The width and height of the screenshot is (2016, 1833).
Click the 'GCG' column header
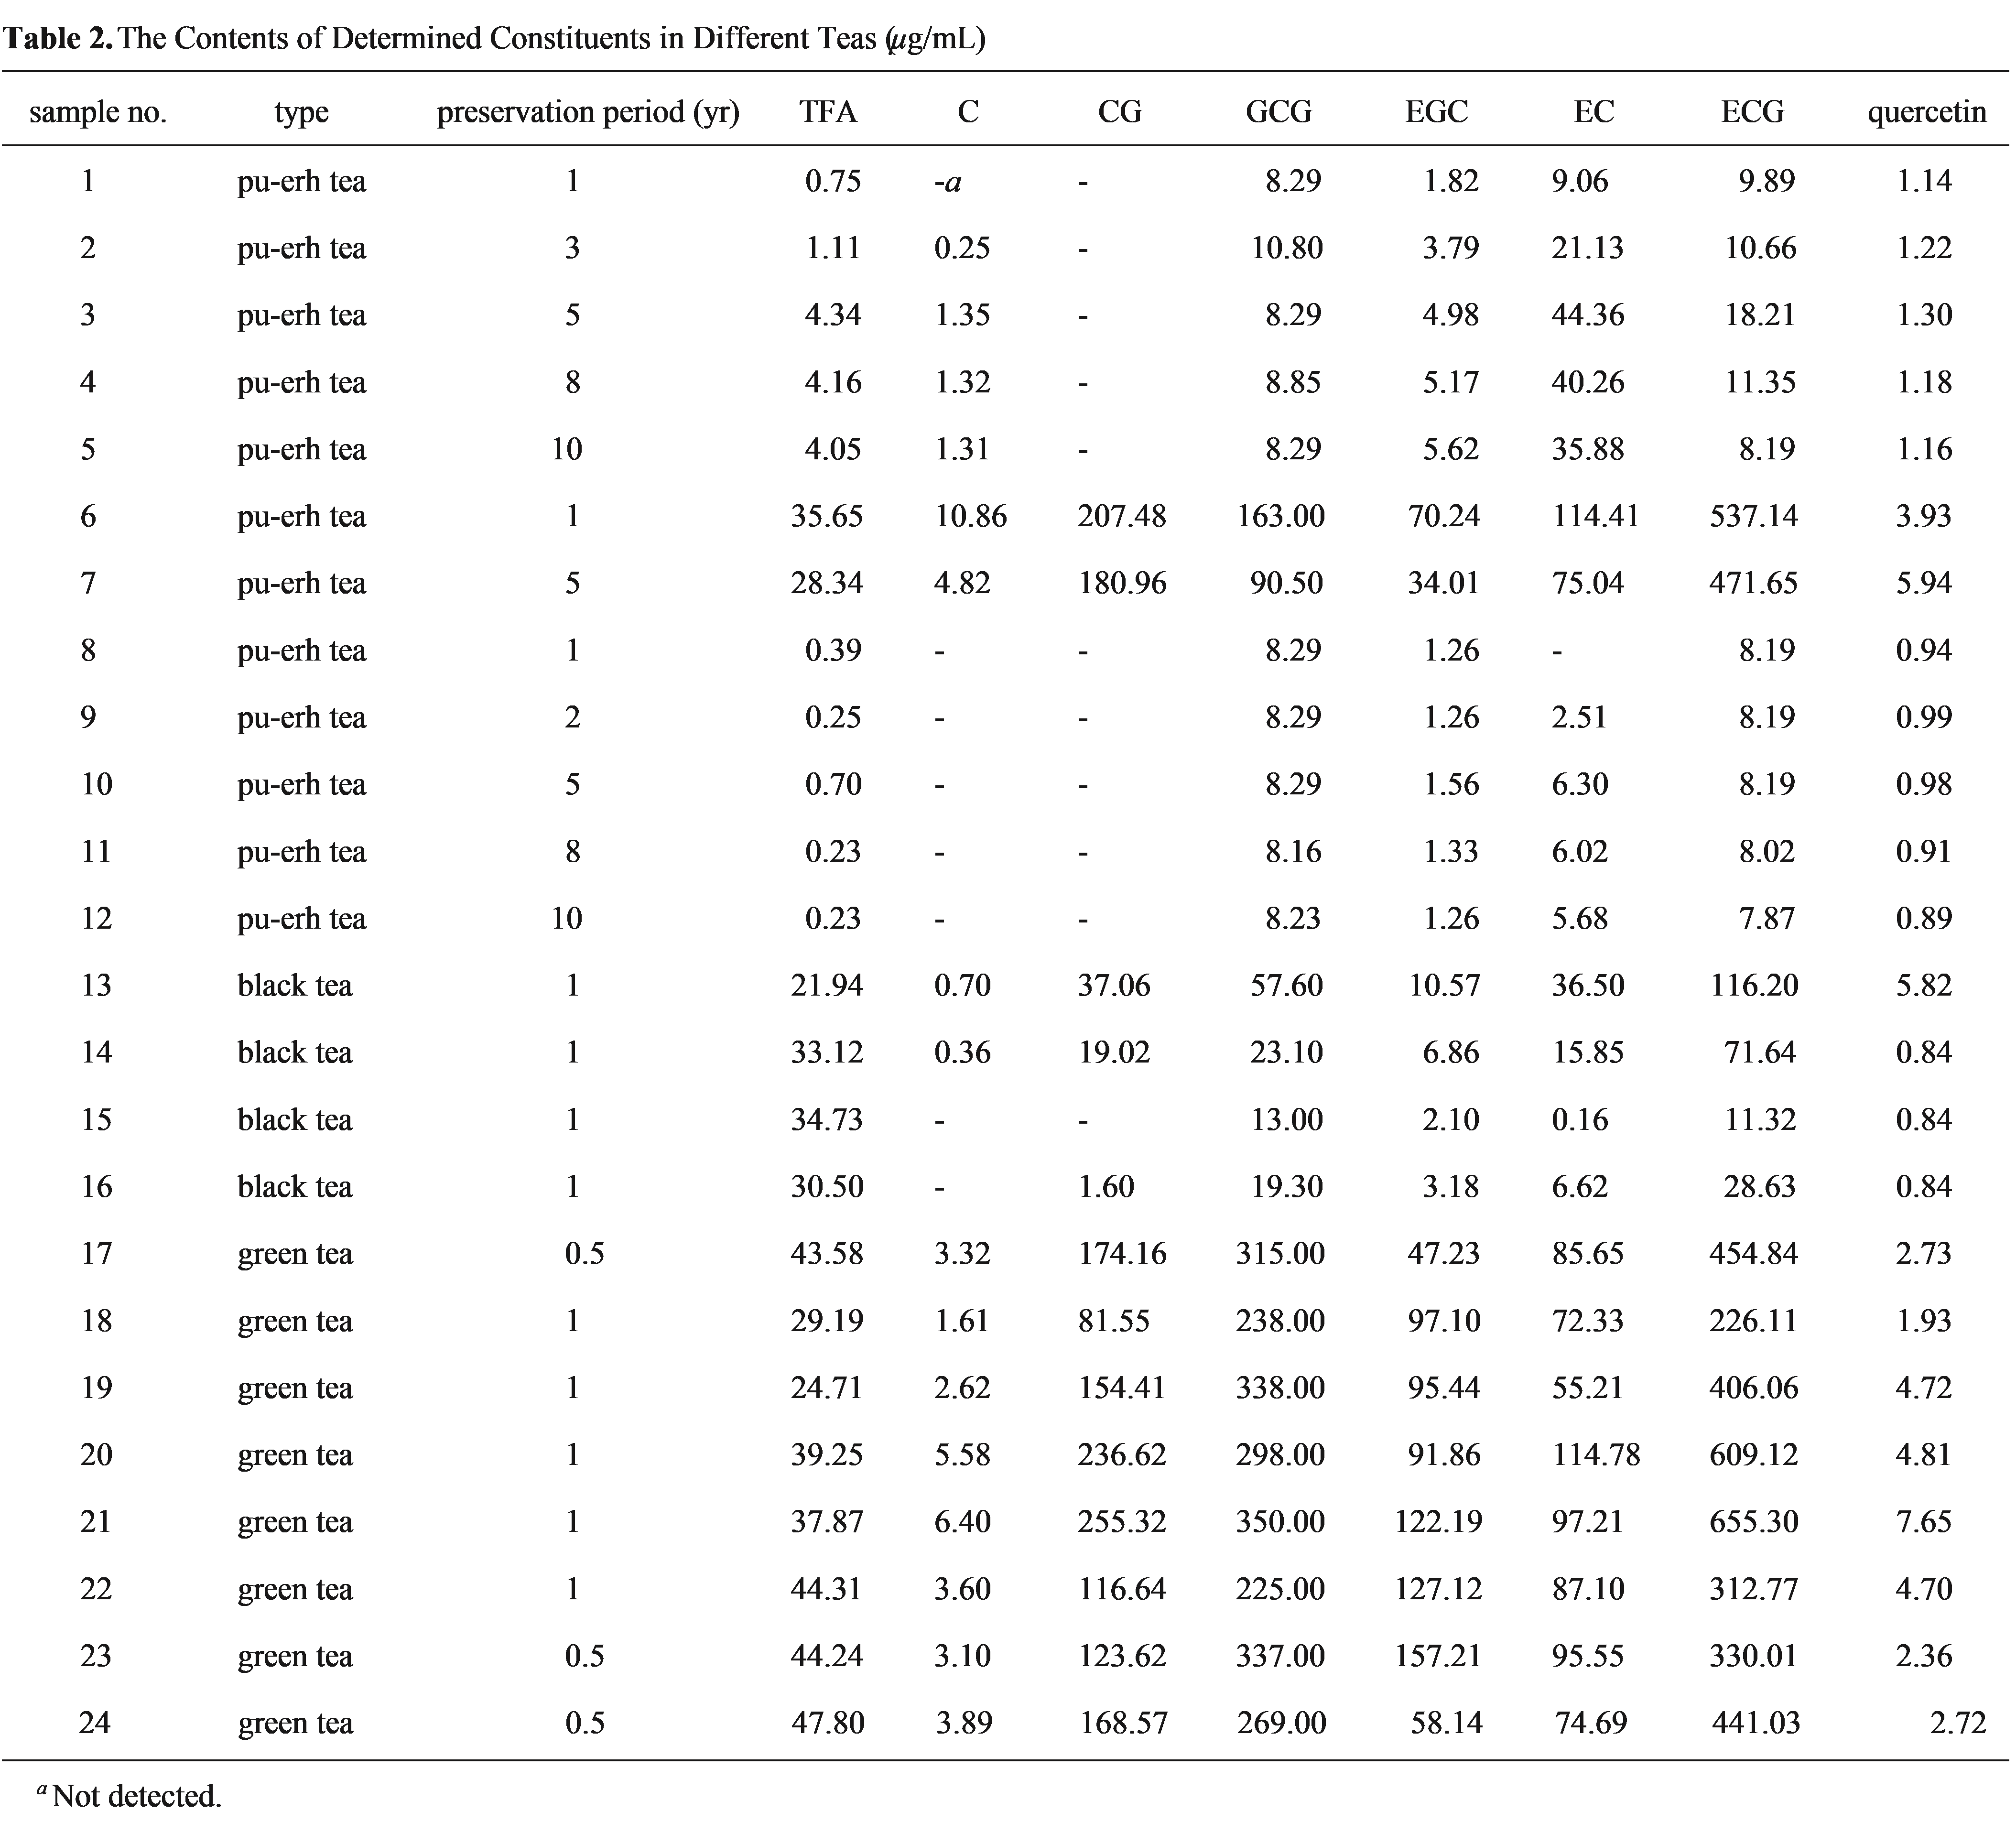[x=1279, y=111]
